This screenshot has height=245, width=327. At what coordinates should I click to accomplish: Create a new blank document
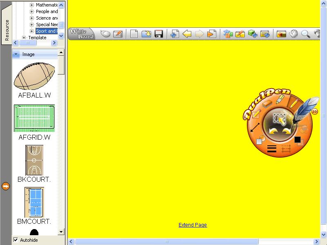tap(134, 34)
